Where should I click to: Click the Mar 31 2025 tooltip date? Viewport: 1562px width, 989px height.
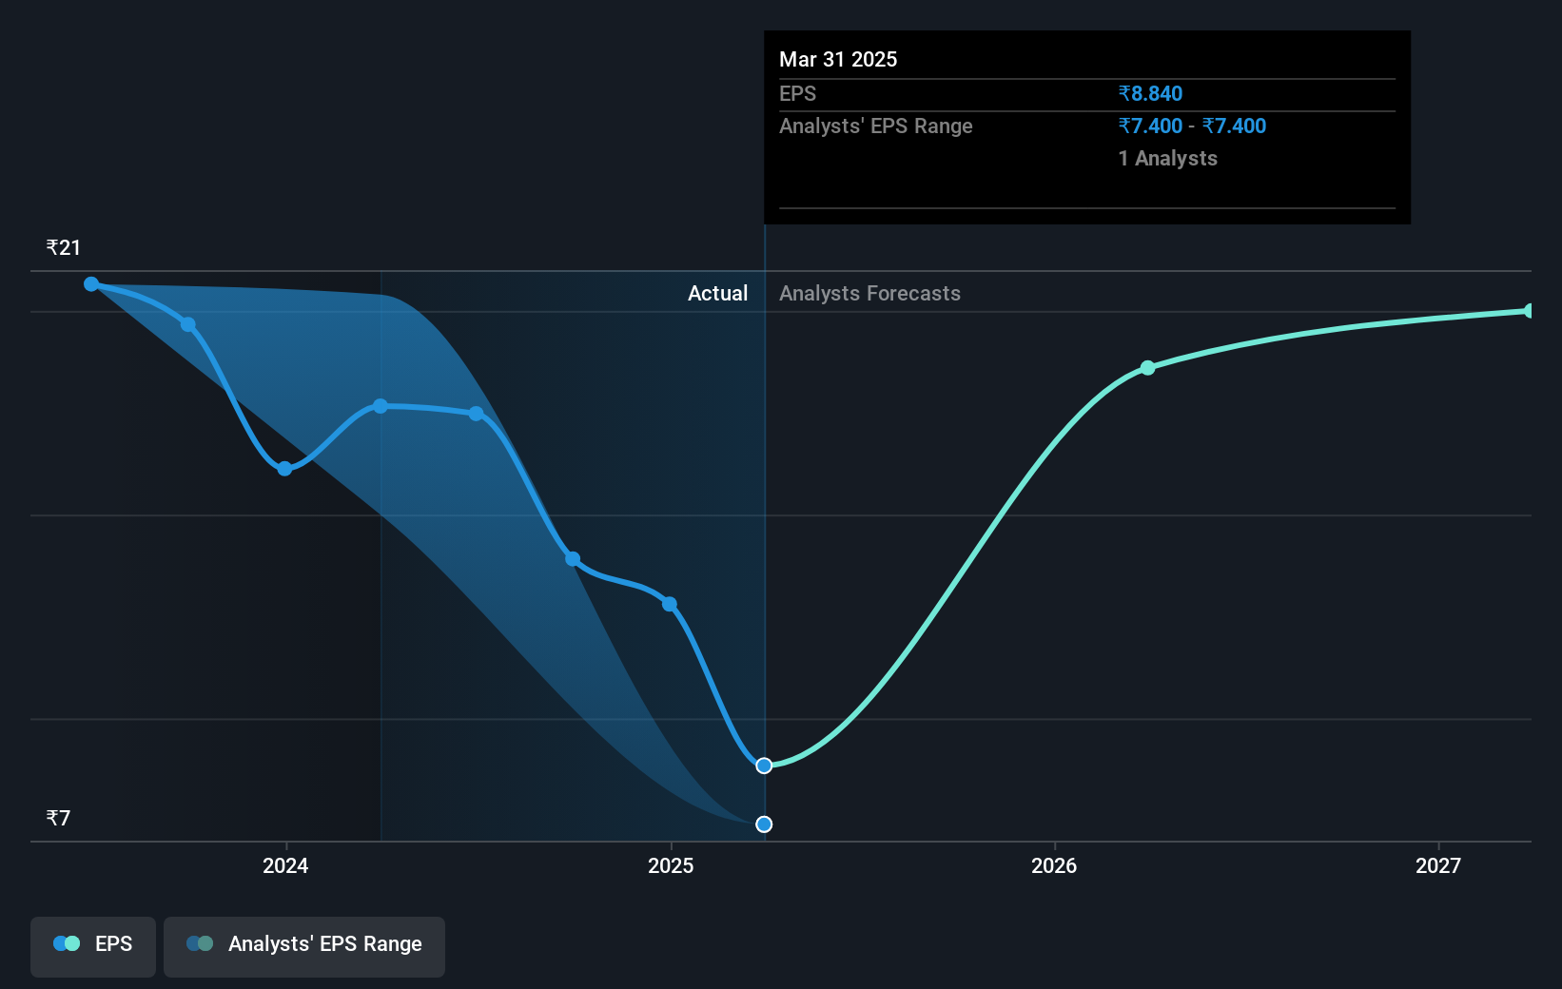(x=838, y=60)
